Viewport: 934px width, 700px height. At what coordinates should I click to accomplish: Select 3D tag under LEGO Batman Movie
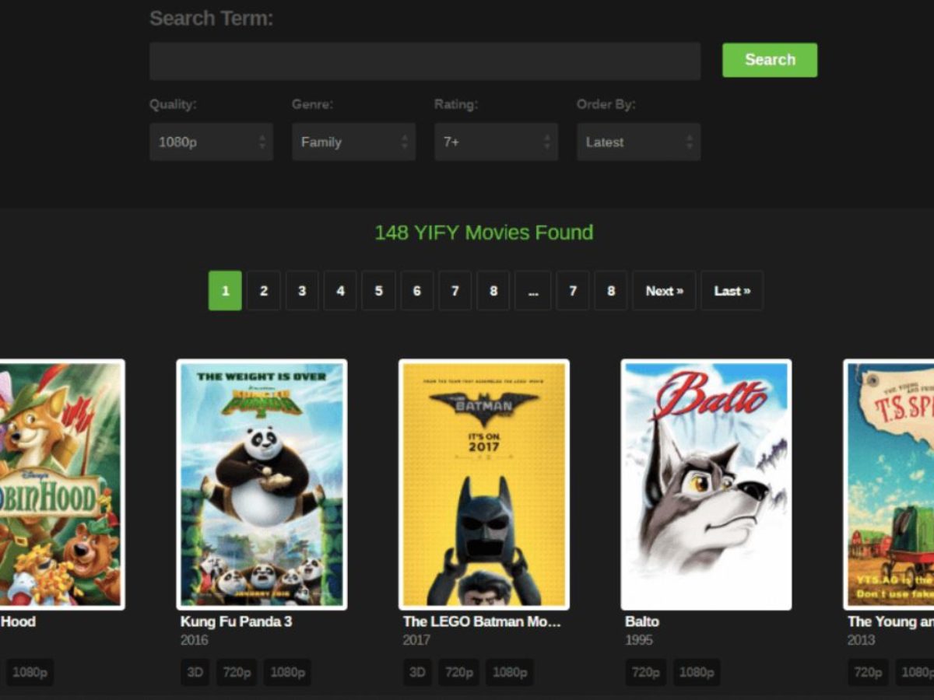click(x=417, y=672)
